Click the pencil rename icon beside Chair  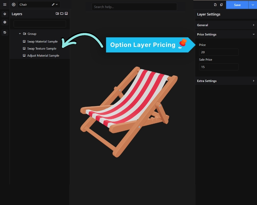53,5
